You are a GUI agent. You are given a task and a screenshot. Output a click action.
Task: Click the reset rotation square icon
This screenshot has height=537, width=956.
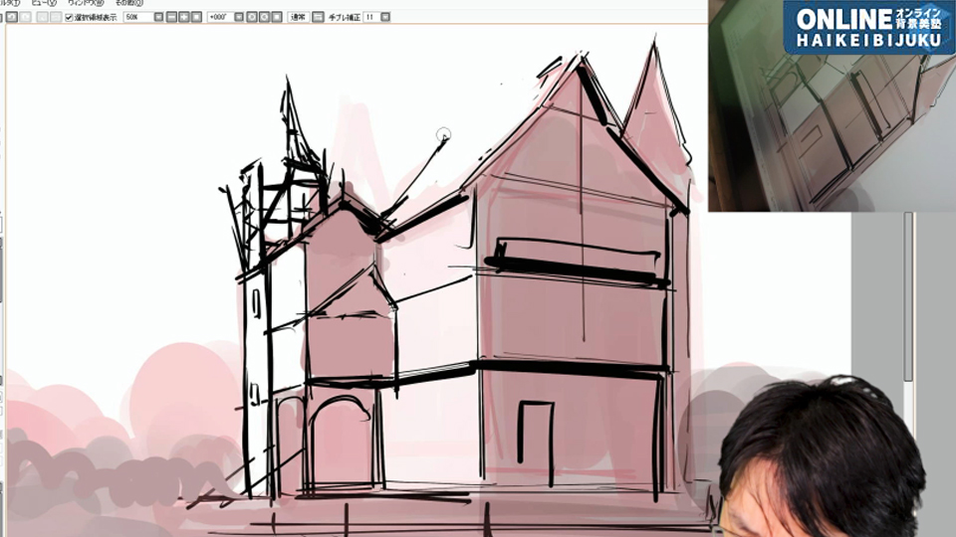click(x=277, y=17)
